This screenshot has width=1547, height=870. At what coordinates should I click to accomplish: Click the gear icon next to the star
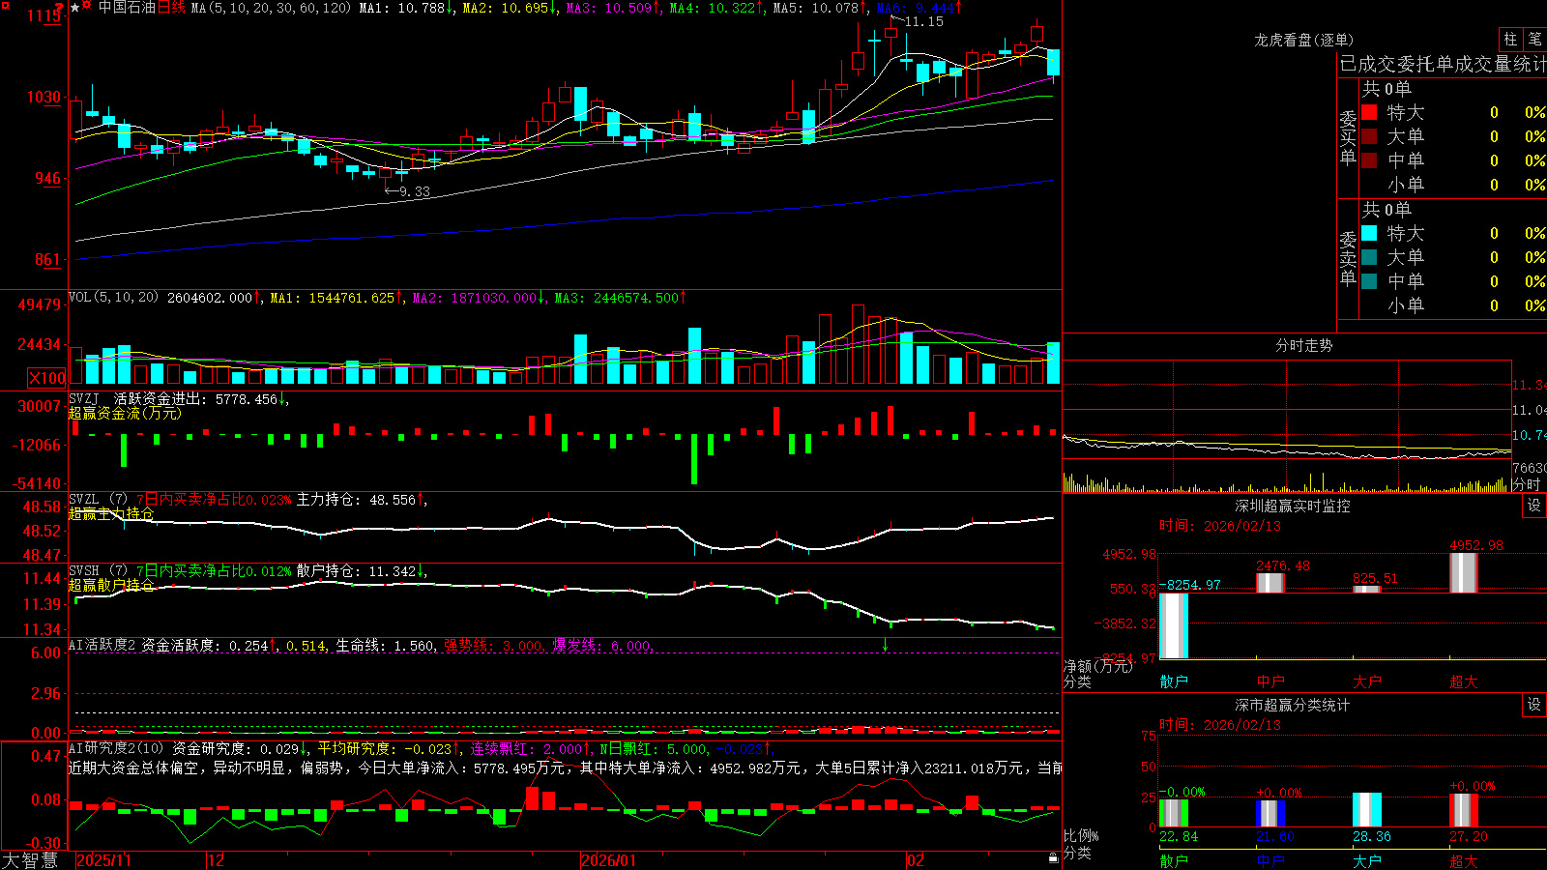[x=87, y=7]
